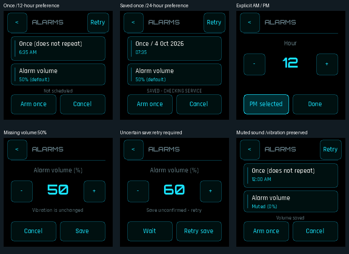Open Alarm volume 'Muted (0%)' row
The height and width of the screenshot is (254, 349).
coord(291,201)
